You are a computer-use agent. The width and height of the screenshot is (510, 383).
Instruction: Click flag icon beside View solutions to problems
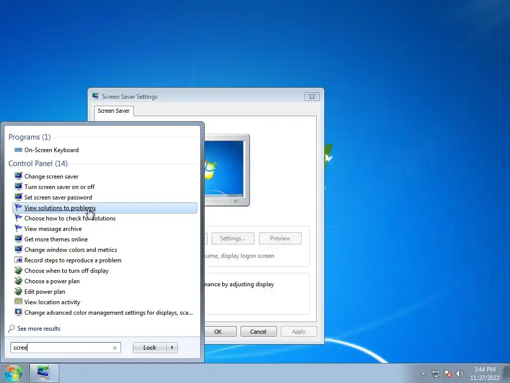[x=18, y=207]
